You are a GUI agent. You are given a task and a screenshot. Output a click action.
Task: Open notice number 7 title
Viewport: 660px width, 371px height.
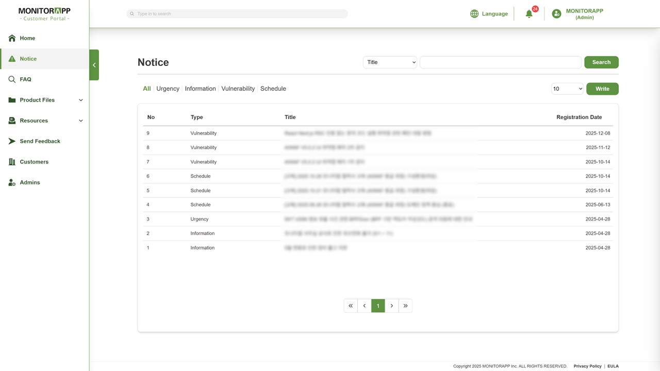[x=324, y=162]
